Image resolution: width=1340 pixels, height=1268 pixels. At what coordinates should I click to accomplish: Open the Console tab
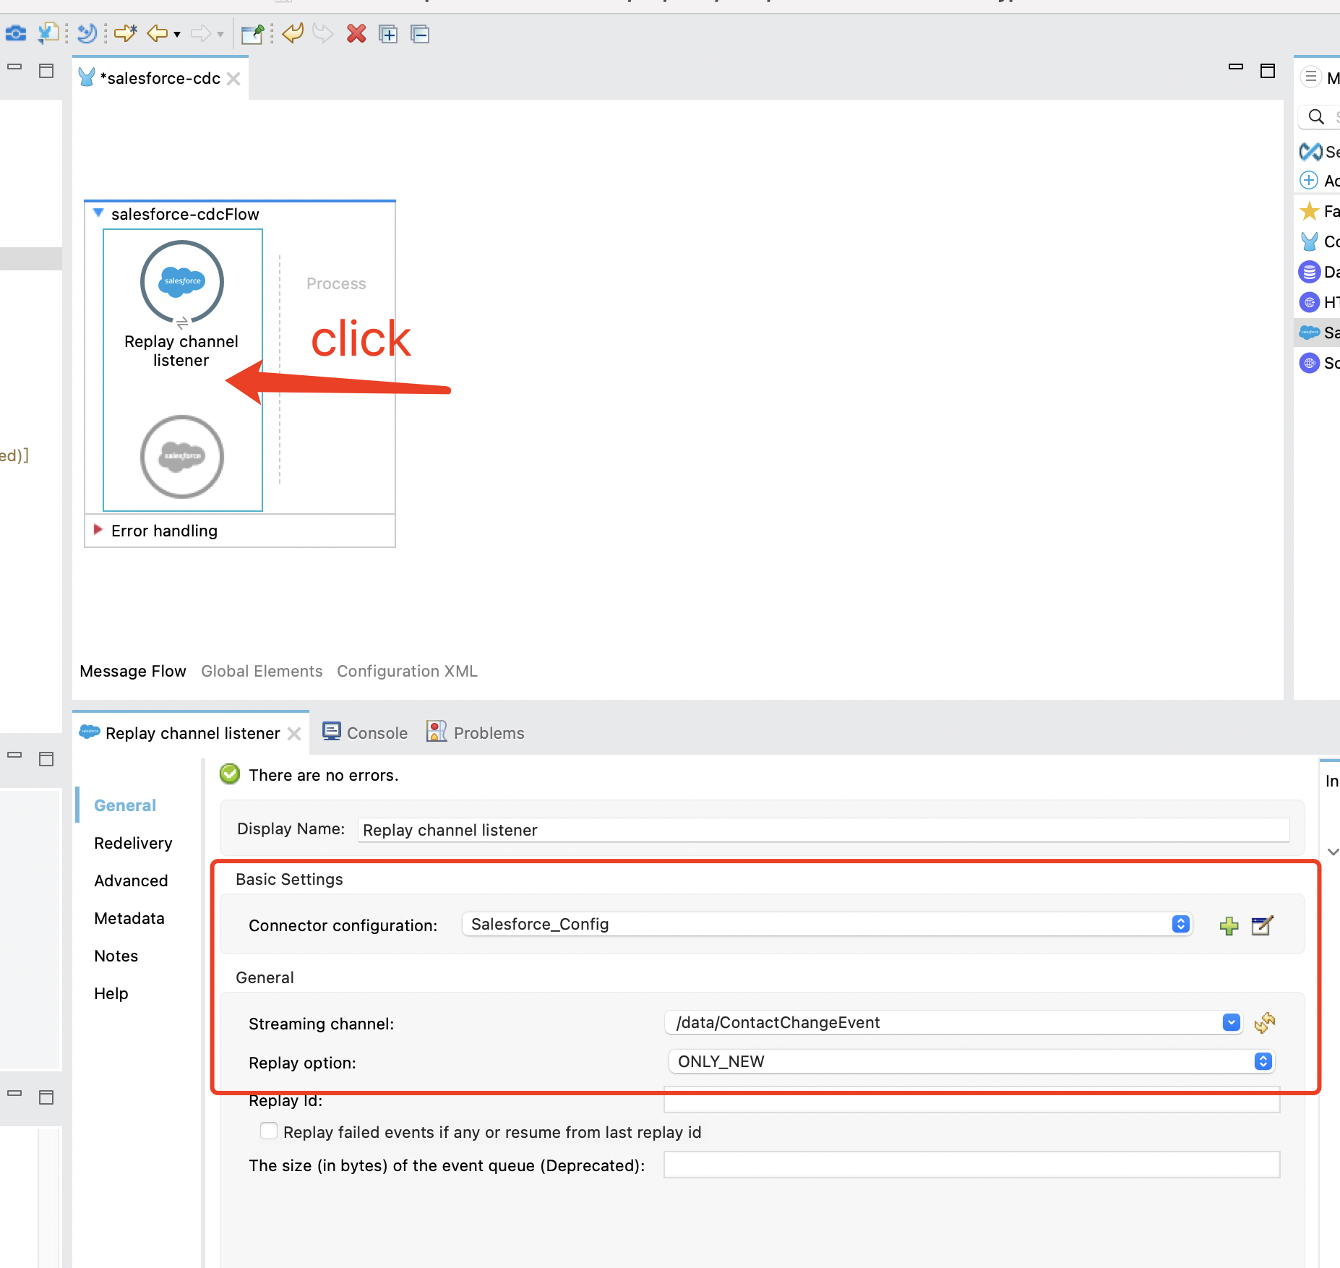click(365, 733)
